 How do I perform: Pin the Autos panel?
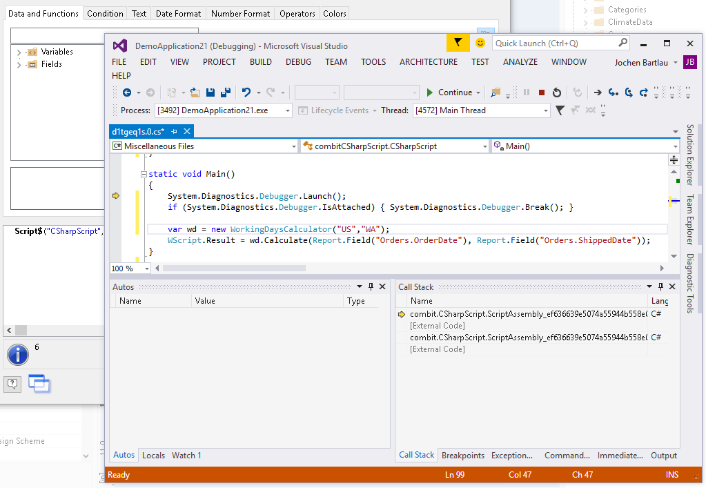click(x=371, y=286)
